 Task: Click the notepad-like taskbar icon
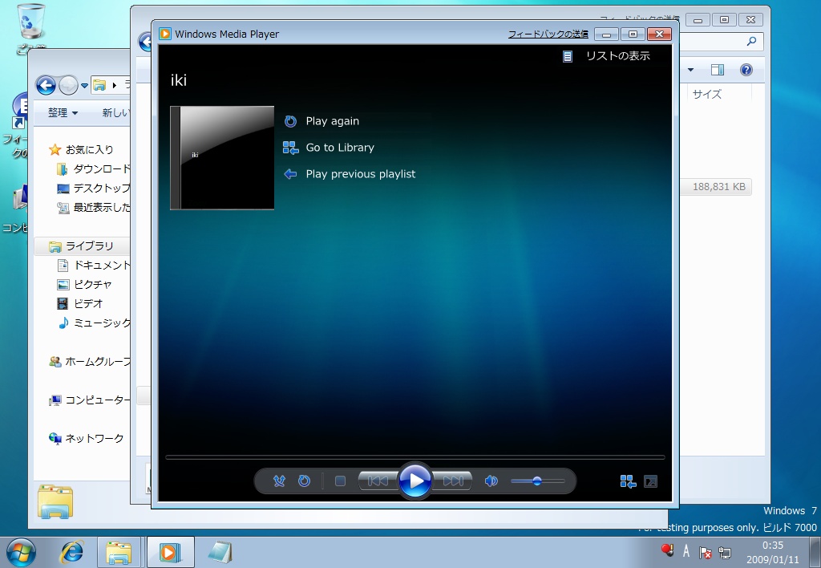pyautogui.click(x=220, y=552)
